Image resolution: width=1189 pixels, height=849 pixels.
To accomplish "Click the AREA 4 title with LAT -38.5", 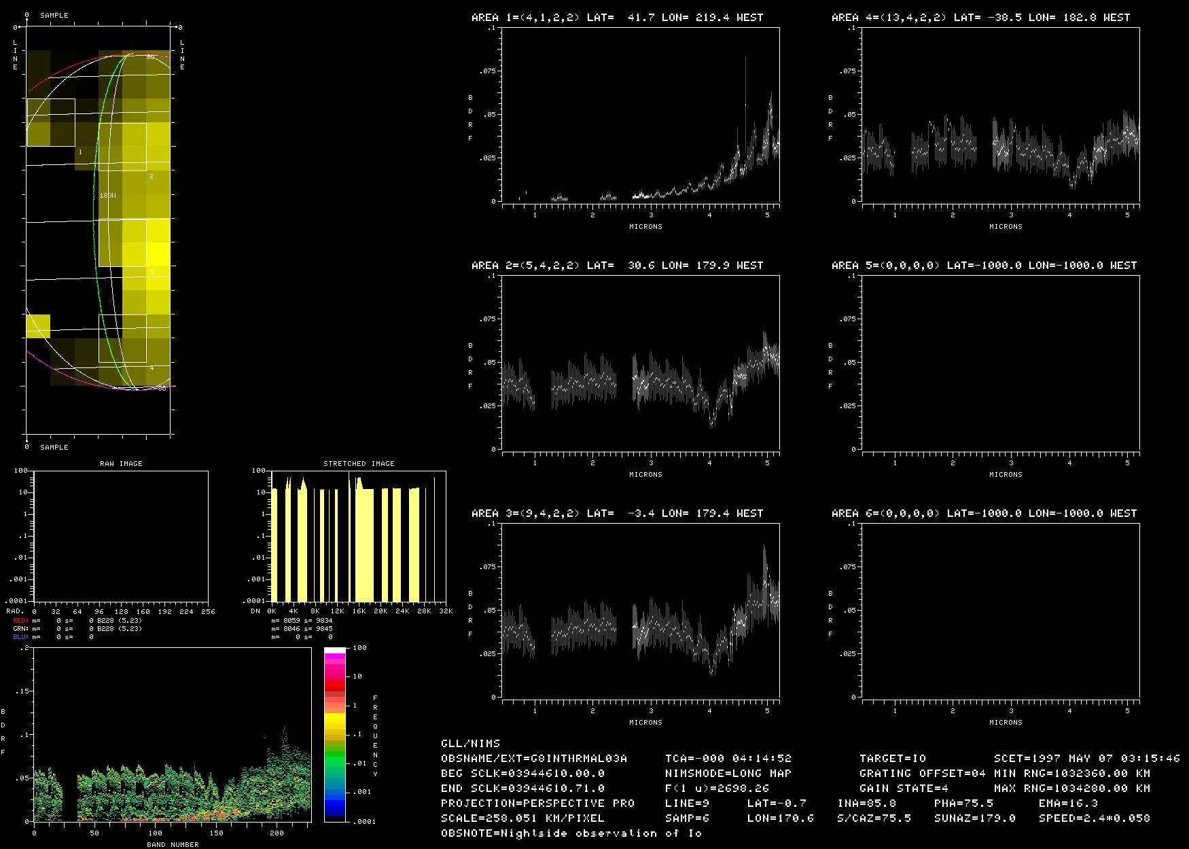I will pyautogui.click(x=980, y=18).
